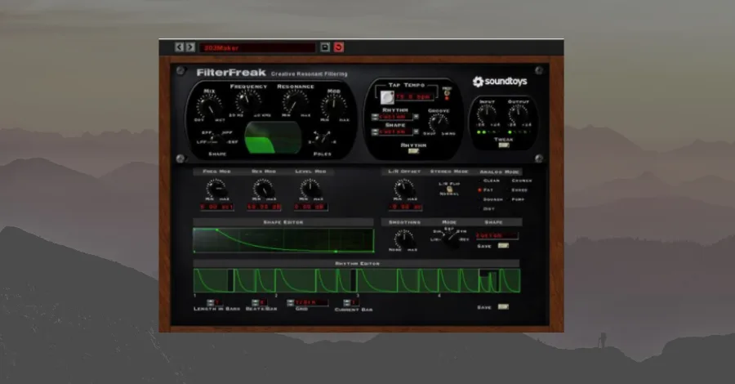Toggle the Tweak panel button
The image size is (735, 384).
[503, 145]
